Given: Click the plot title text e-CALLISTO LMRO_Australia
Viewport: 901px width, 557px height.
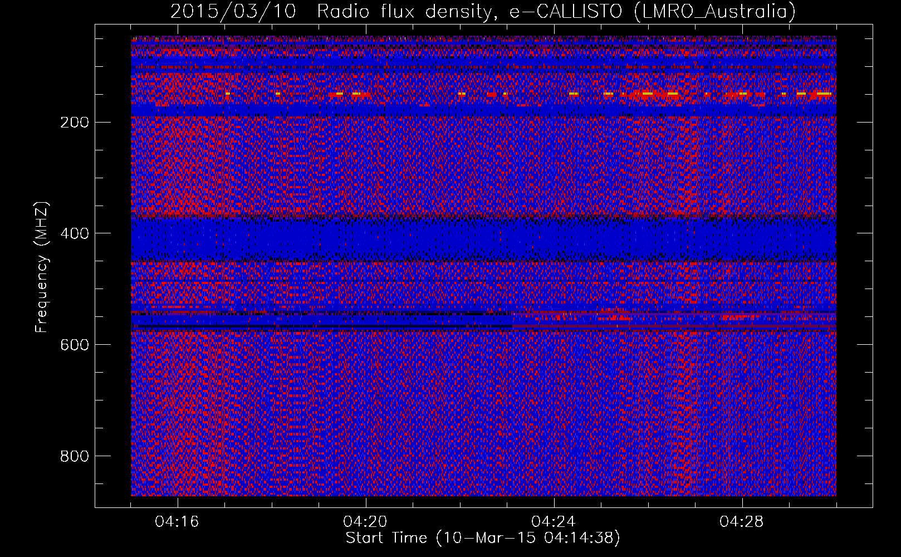Looking at the screenshot, I should coord(652,12).
